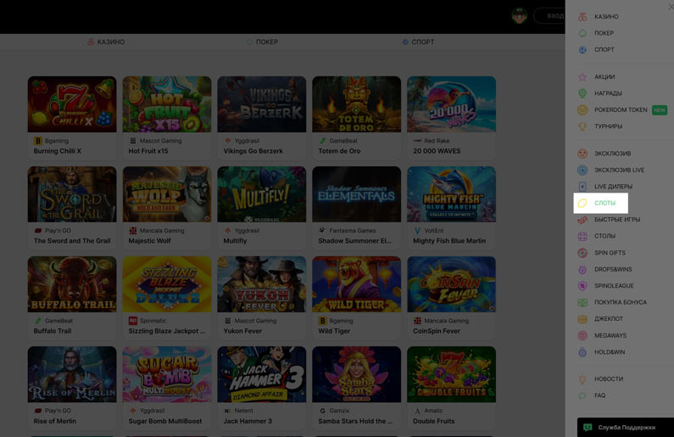Open Burning Chilli X game thumbnail
Screen dimensions: 674x437
point(72,104)
